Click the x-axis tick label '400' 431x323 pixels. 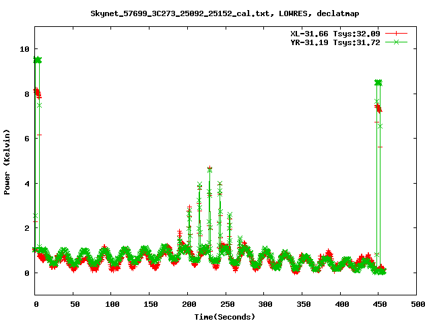tap(341, 304)
